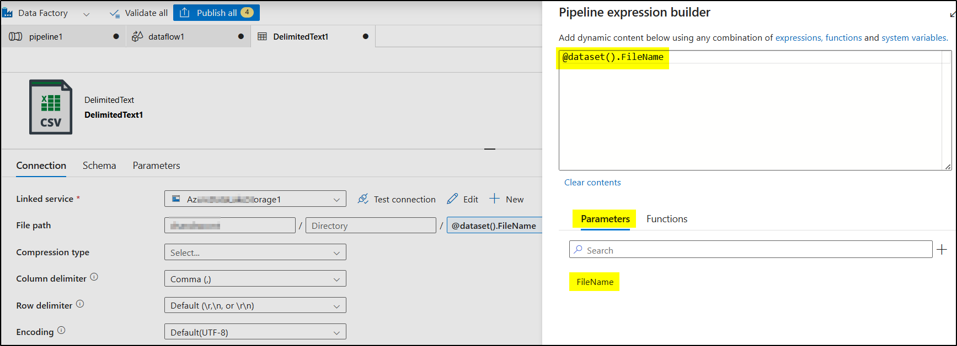Open the Linked service dropdown

click(255, 199)
